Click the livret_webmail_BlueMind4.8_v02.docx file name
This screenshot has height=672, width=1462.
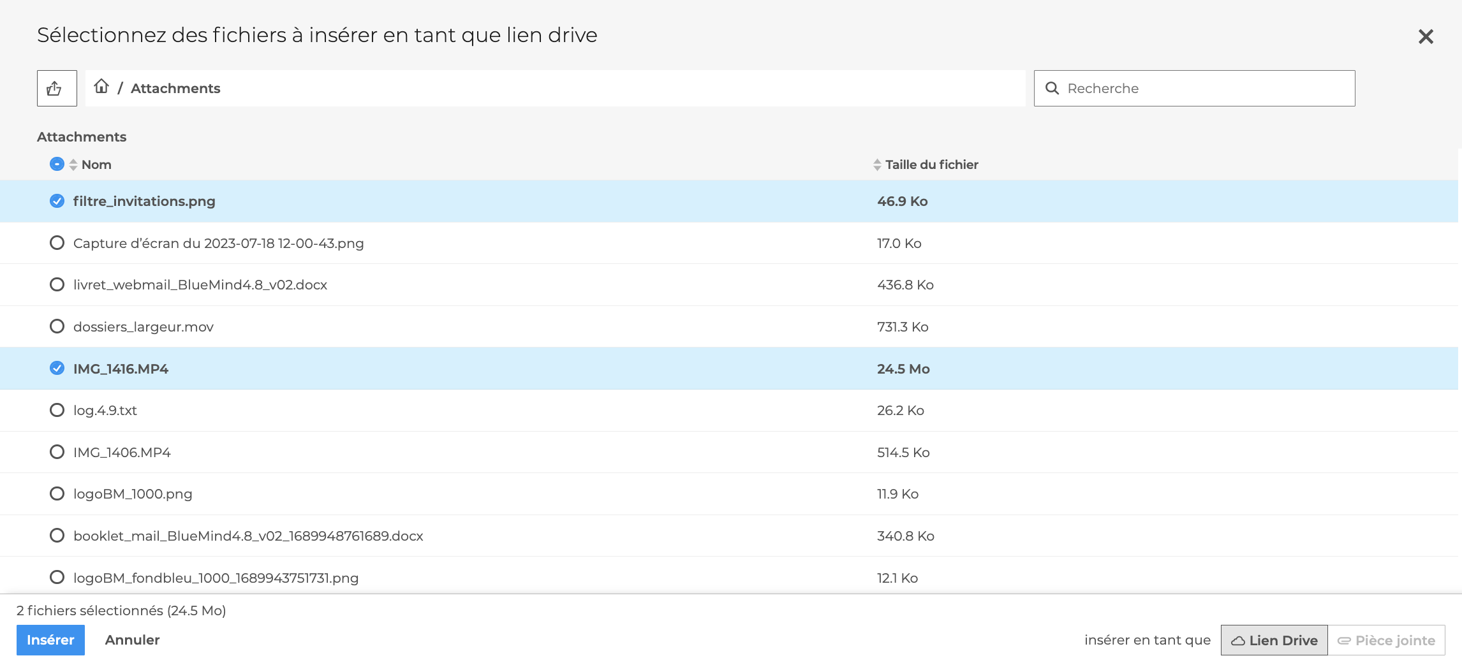200,285
